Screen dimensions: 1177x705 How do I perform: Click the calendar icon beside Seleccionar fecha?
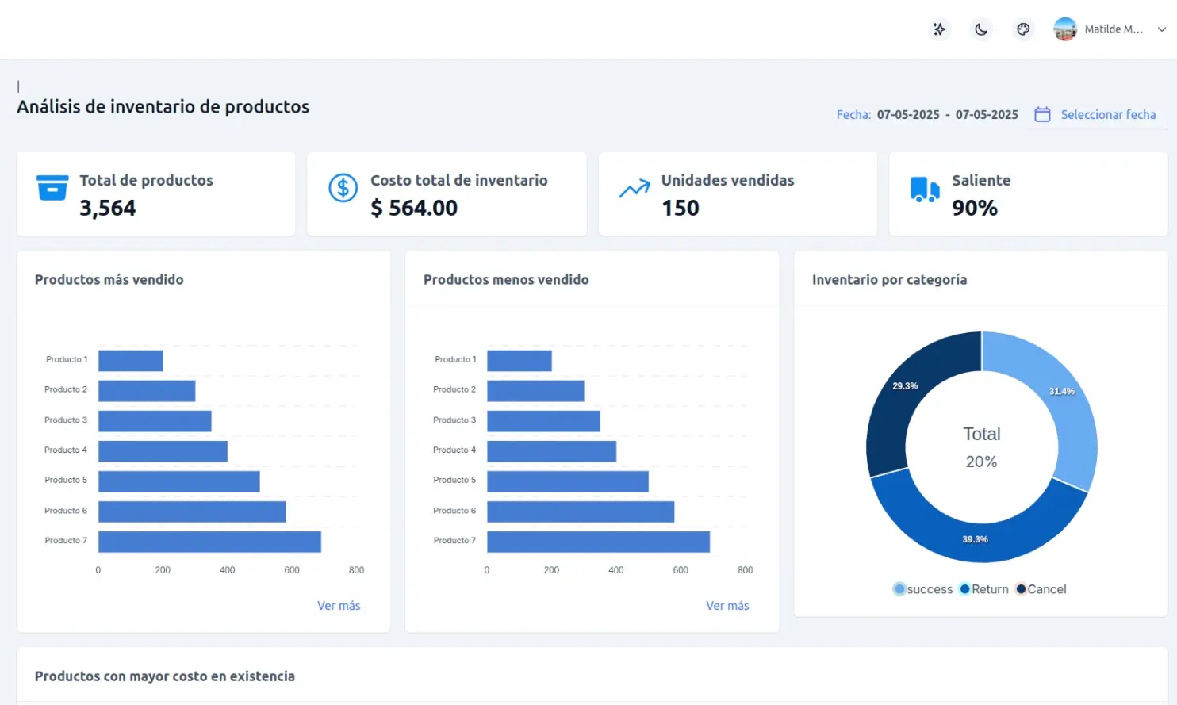[x=1042, y=114]
